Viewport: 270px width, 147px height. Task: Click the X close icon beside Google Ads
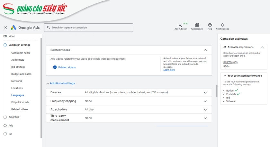coord(6,27)
